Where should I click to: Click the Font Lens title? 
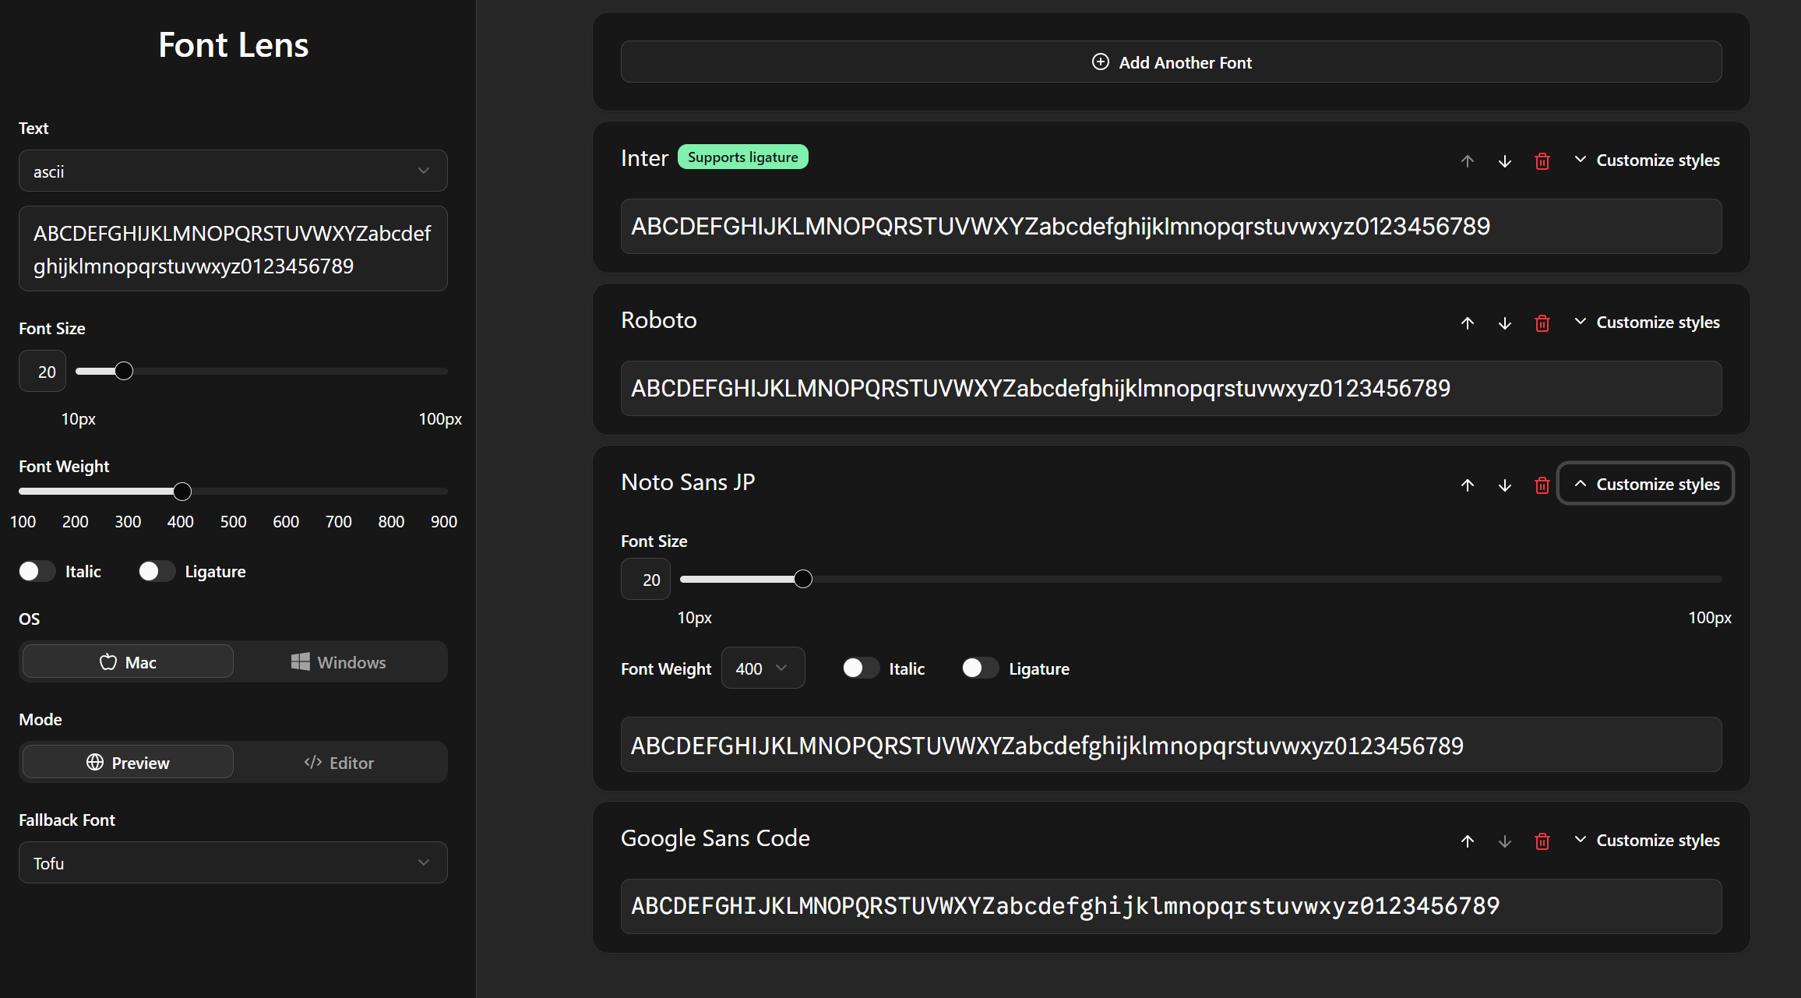pos(233,44)
